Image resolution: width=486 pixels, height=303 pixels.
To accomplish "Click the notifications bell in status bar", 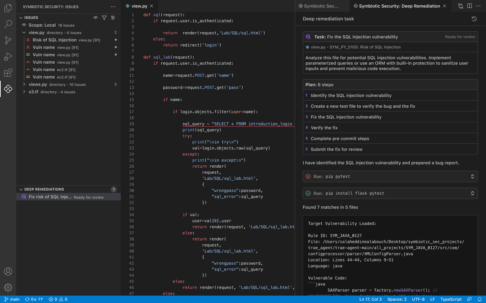I will [480, 299].
